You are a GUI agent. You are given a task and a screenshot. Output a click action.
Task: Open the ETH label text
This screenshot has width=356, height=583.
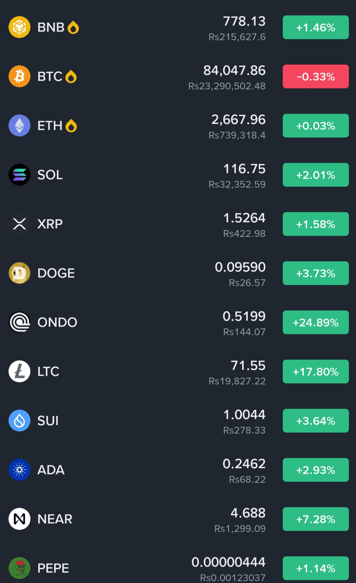(50, 126)
